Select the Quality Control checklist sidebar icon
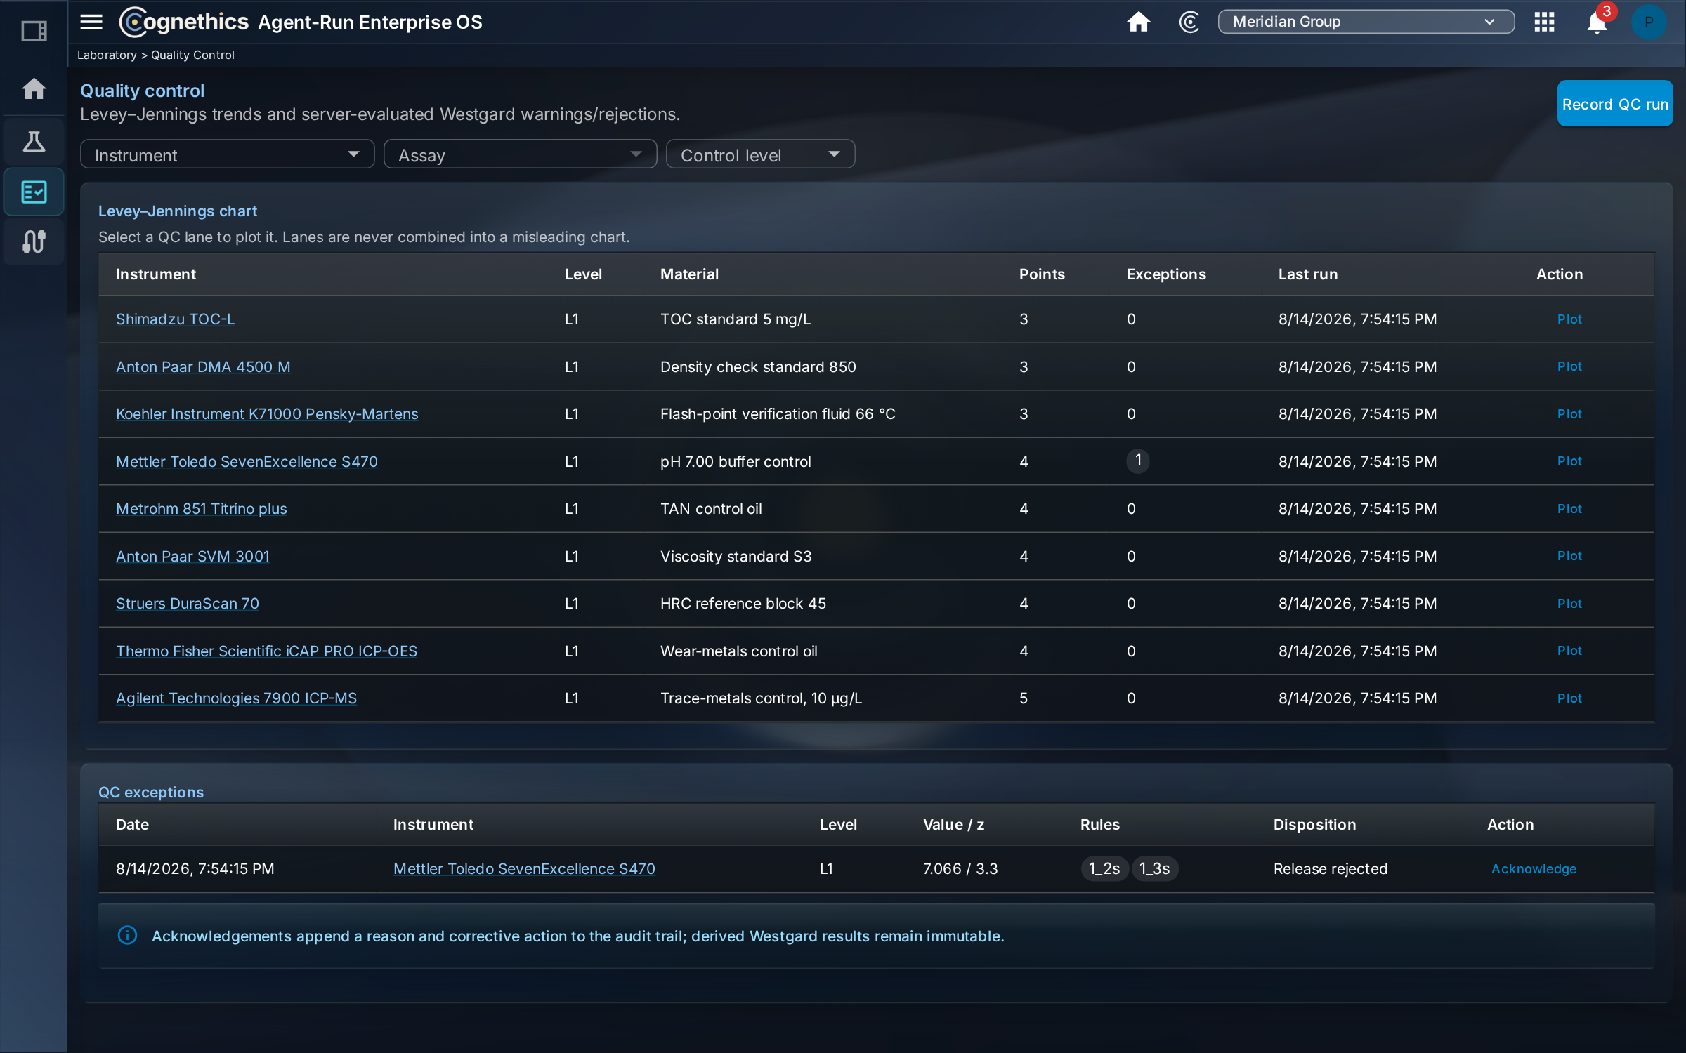 click(x=34, y=192)
